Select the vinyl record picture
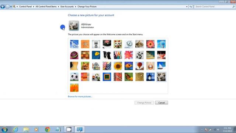 (107, 44)
